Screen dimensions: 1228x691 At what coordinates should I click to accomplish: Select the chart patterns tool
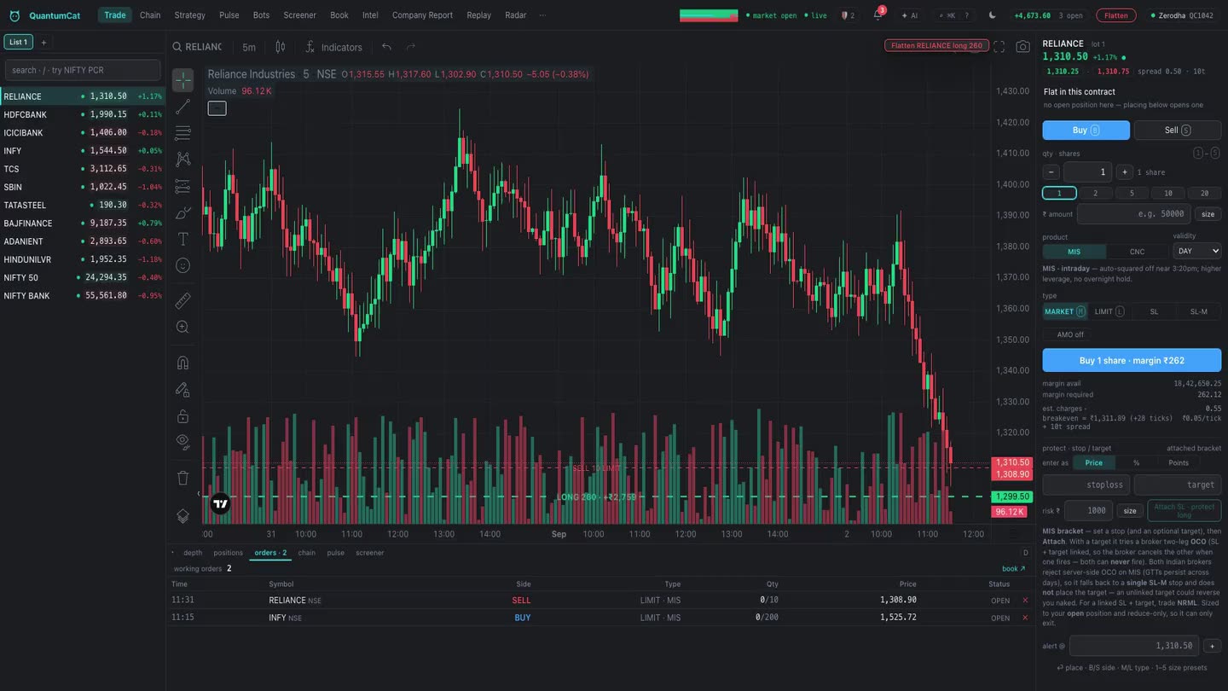coord(182,160)
